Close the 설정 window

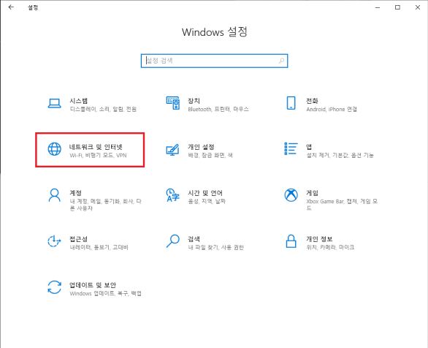click(x=418, y=7)
